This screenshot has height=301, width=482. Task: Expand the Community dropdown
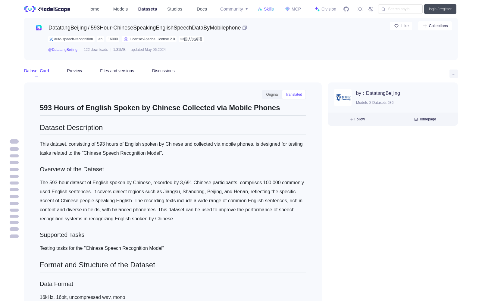(234, 9)
